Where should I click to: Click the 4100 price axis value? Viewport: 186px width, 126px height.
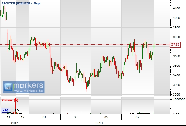pos(176,8)
